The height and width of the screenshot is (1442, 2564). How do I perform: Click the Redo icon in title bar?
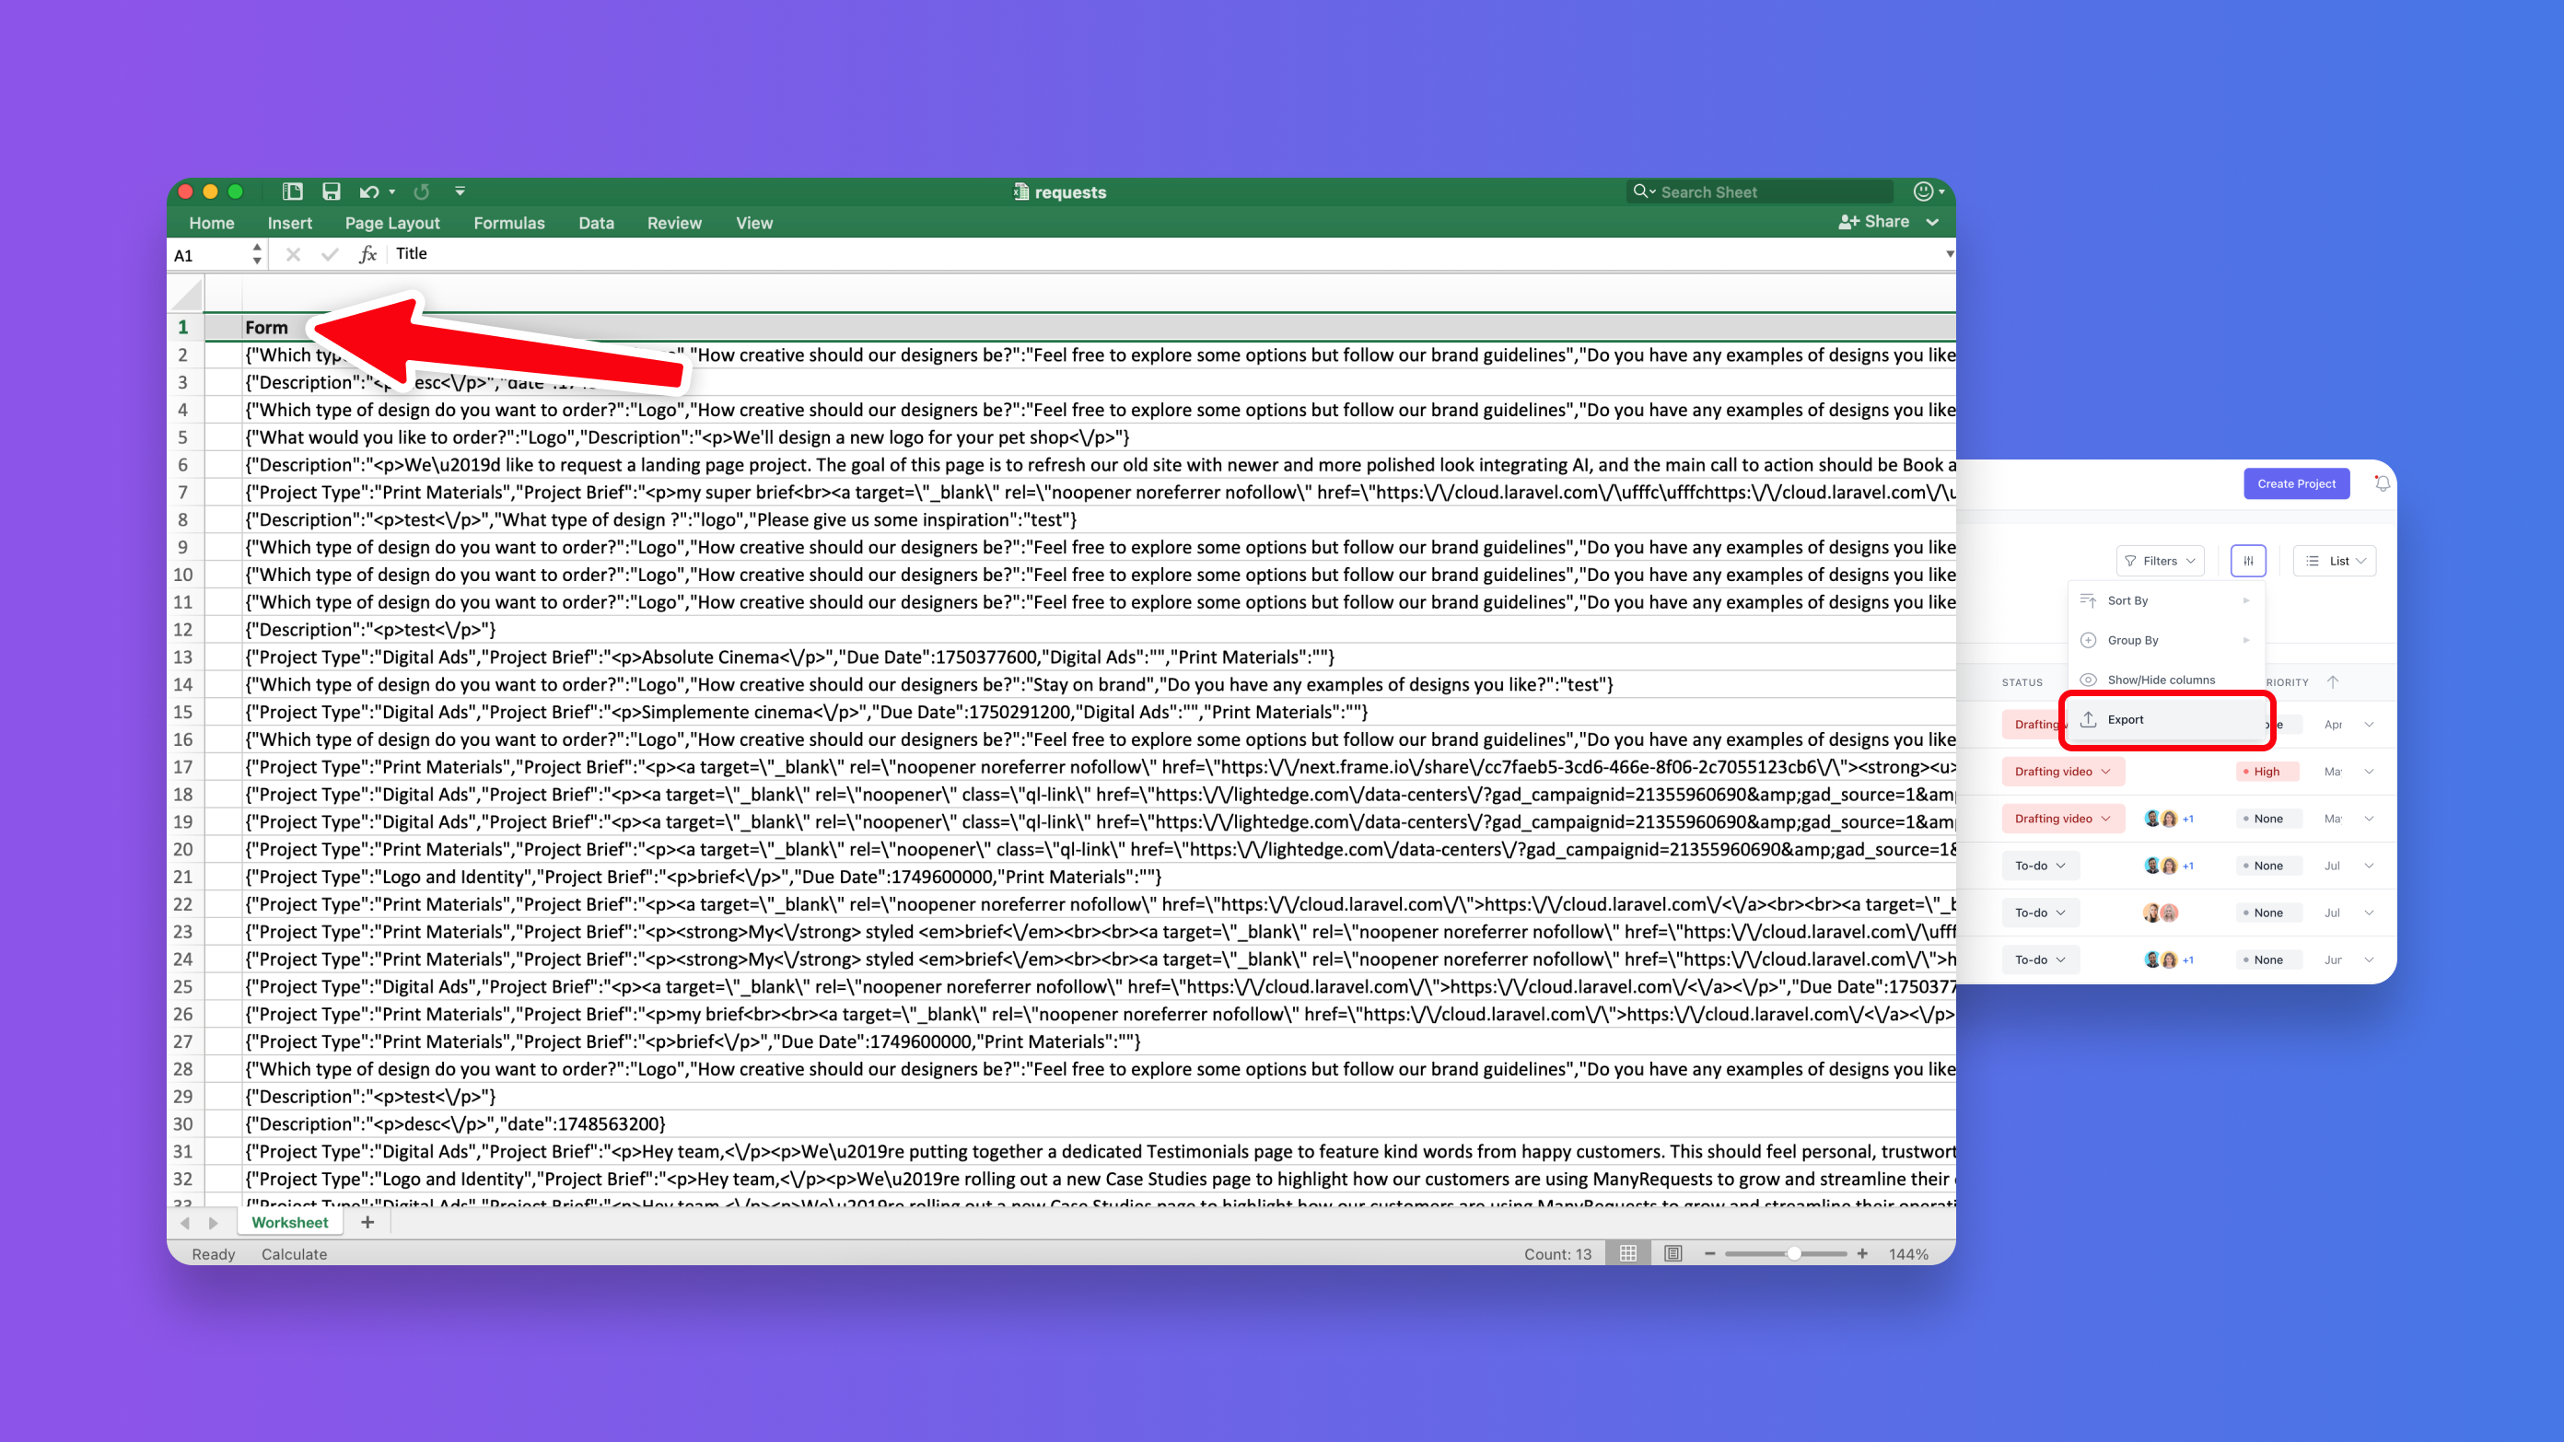(422, 192)
